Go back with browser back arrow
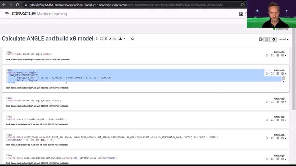This screenshot has height=166, width=296. pos(4,5)
